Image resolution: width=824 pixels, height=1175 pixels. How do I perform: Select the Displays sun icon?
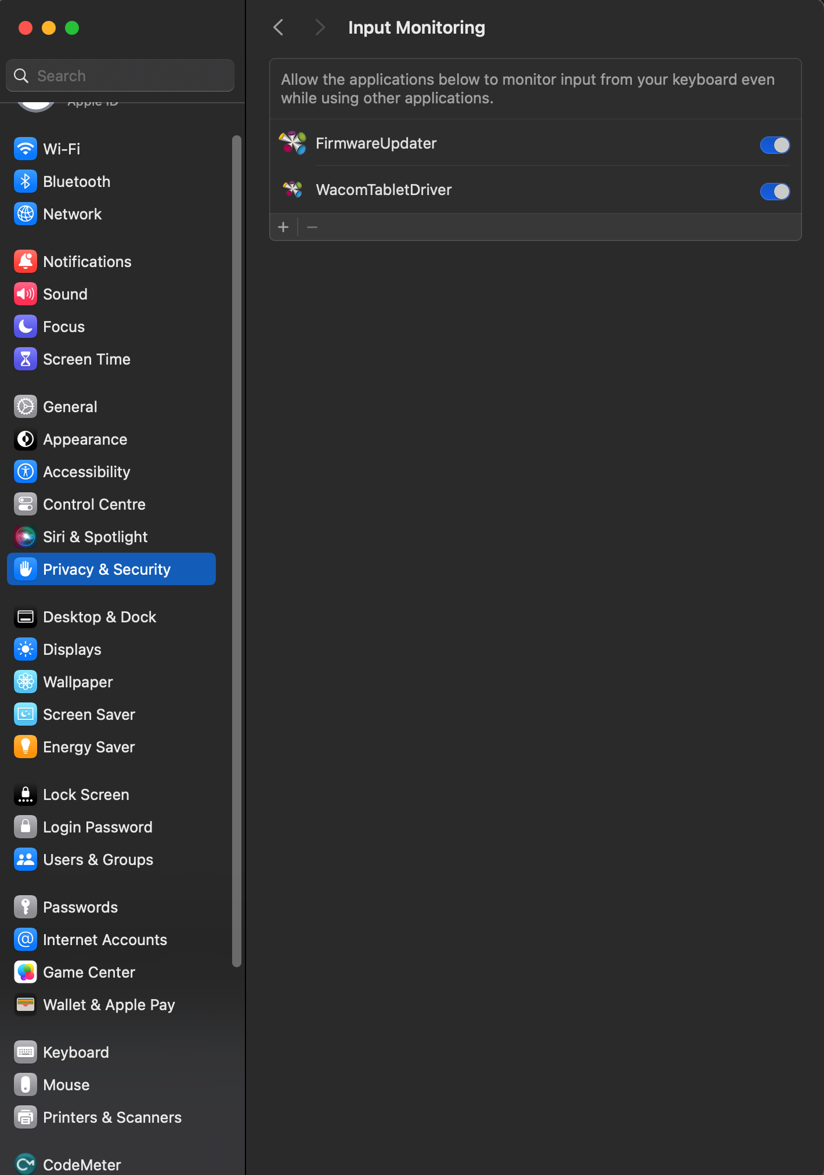(x=26, y=650)
